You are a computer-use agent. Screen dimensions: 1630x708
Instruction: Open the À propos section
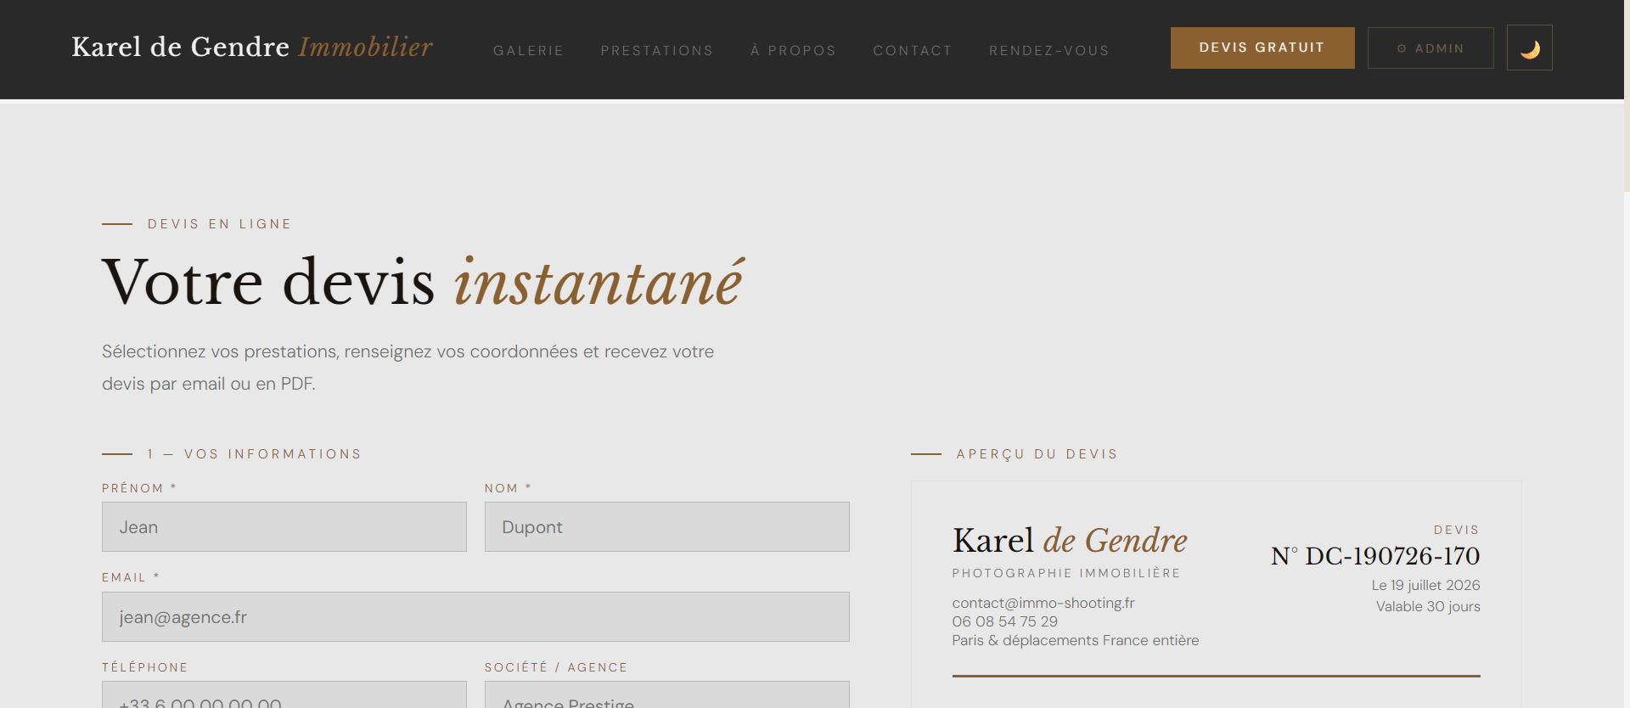[x=793, y=50]
